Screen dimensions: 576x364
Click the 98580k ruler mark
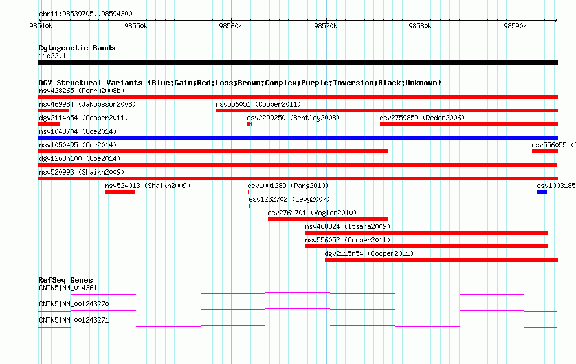tap(420, 26)
